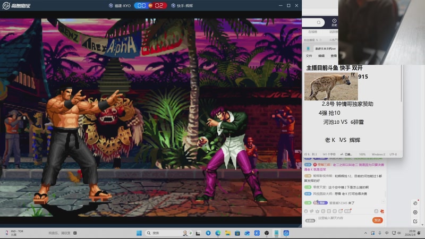The height and width of the screenshot is (239, 425).
Task: Click the search magnifier in streaming app
Action: coord(319,22)
